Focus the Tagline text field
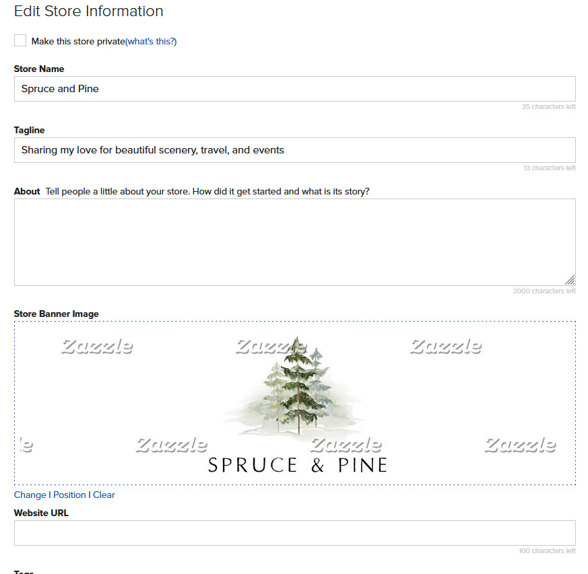The width and height of the screenshot is (588, 574). click(x=295, y=150)
